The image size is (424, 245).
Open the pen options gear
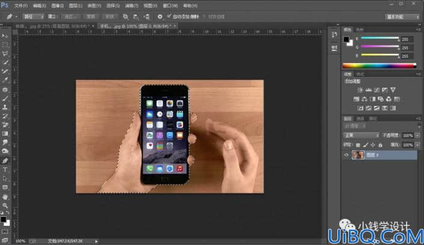(x=160, y=17)
